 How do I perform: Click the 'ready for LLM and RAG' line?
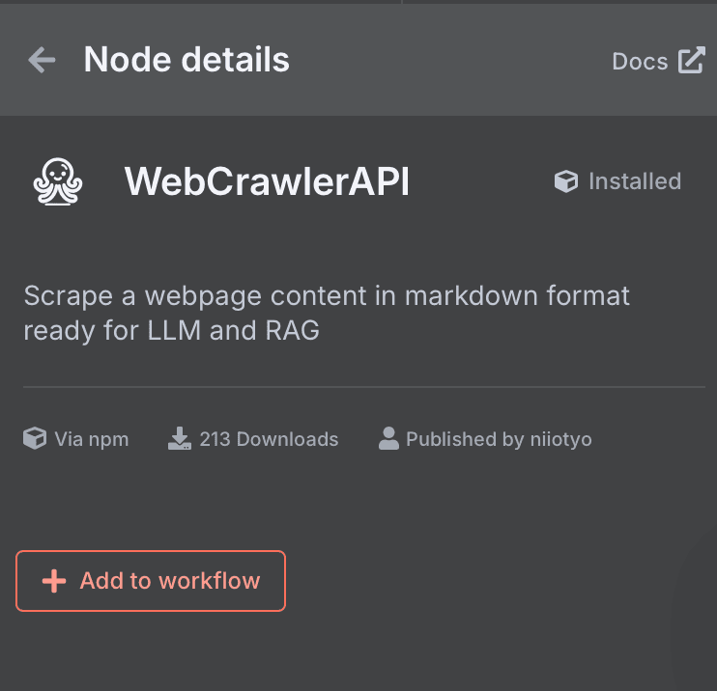point(171,330)
